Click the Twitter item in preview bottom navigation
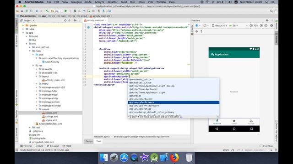The image size is (293, 164). (x=234, y=122)
